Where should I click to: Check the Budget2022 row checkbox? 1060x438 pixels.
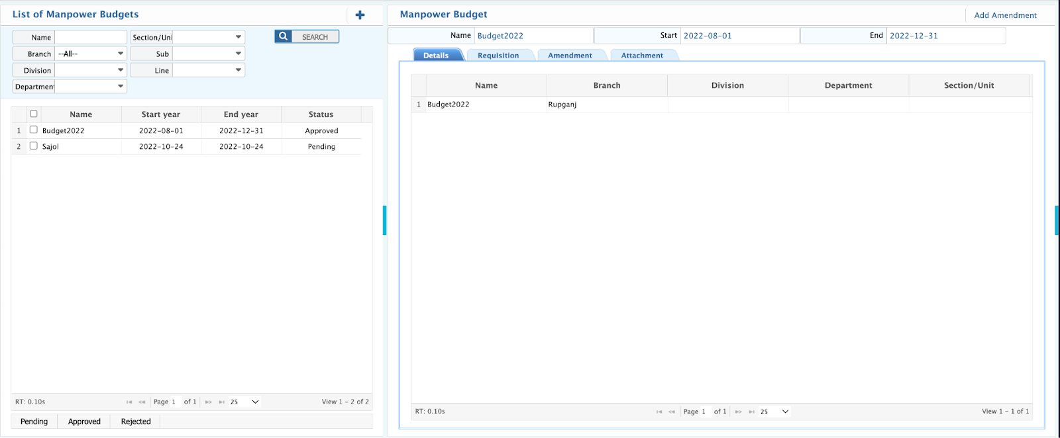[34, 130]
